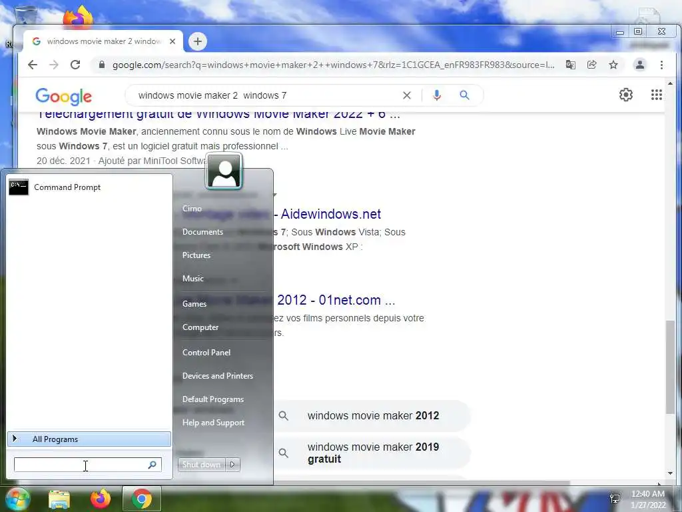682x512 pixels.
Task: Click the Start menu search magnifier
Action: 153,465
